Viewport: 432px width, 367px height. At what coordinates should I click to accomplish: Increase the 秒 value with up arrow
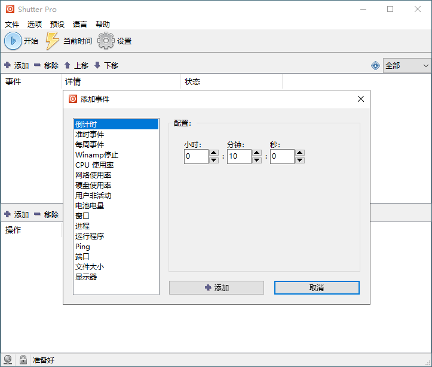coord(300,153)
